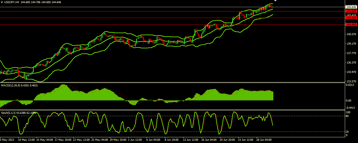358x143 pixels.
Task: Click the 140.570 price scale value
Action: pos(351,34)
